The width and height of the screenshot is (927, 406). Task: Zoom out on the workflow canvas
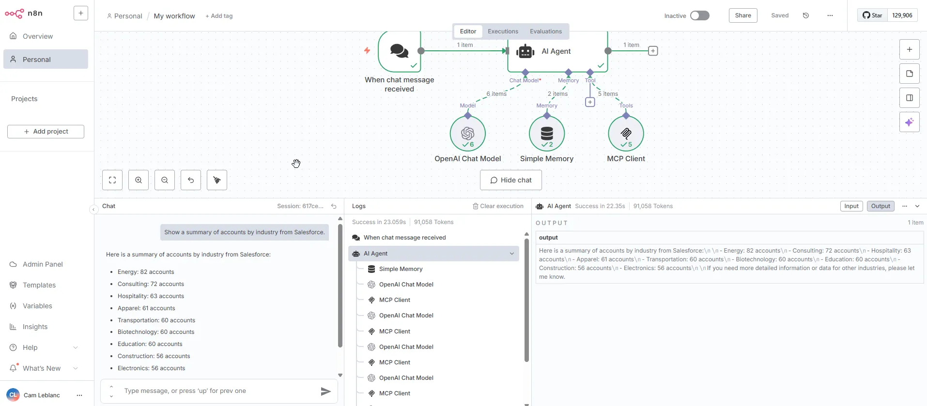165,180
